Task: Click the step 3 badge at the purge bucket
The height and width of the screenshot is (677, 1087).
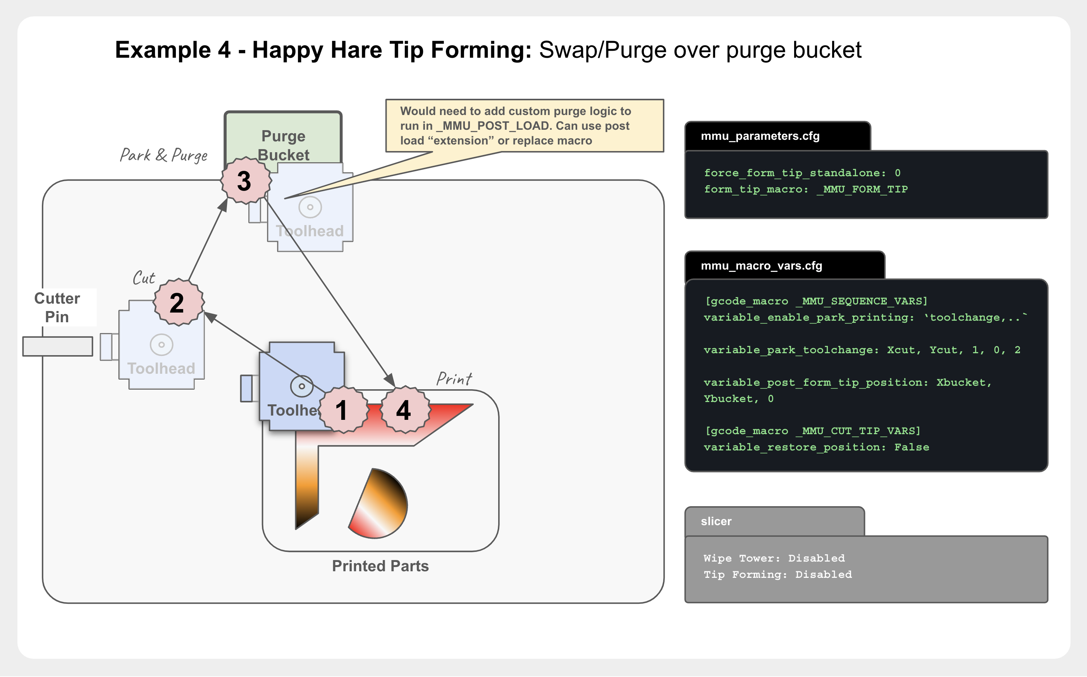Action: coord(246,180)
